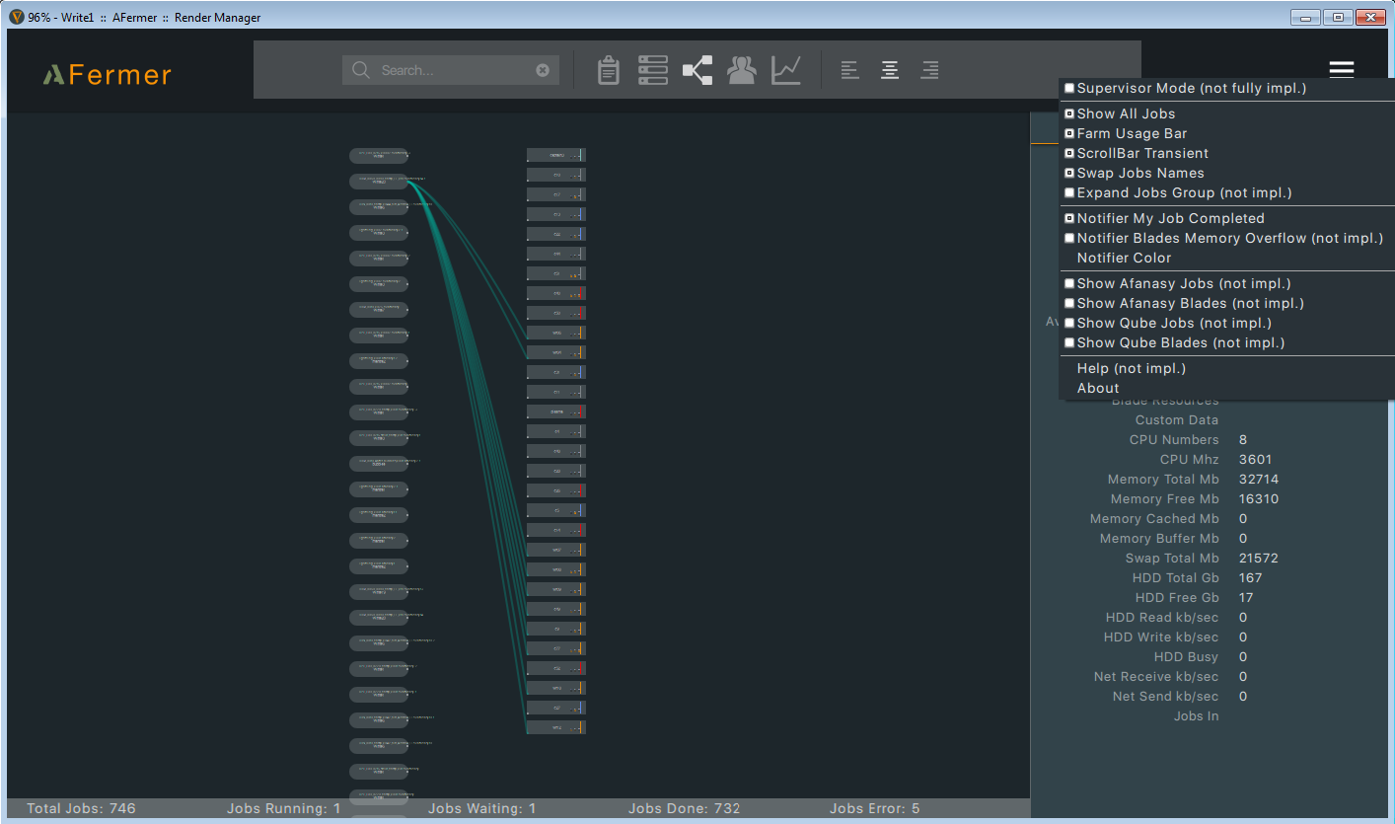The image size is (1395, 824).
Task: Click the search magnifier icon
Action: pyautogui.click(x=361, y=70)
